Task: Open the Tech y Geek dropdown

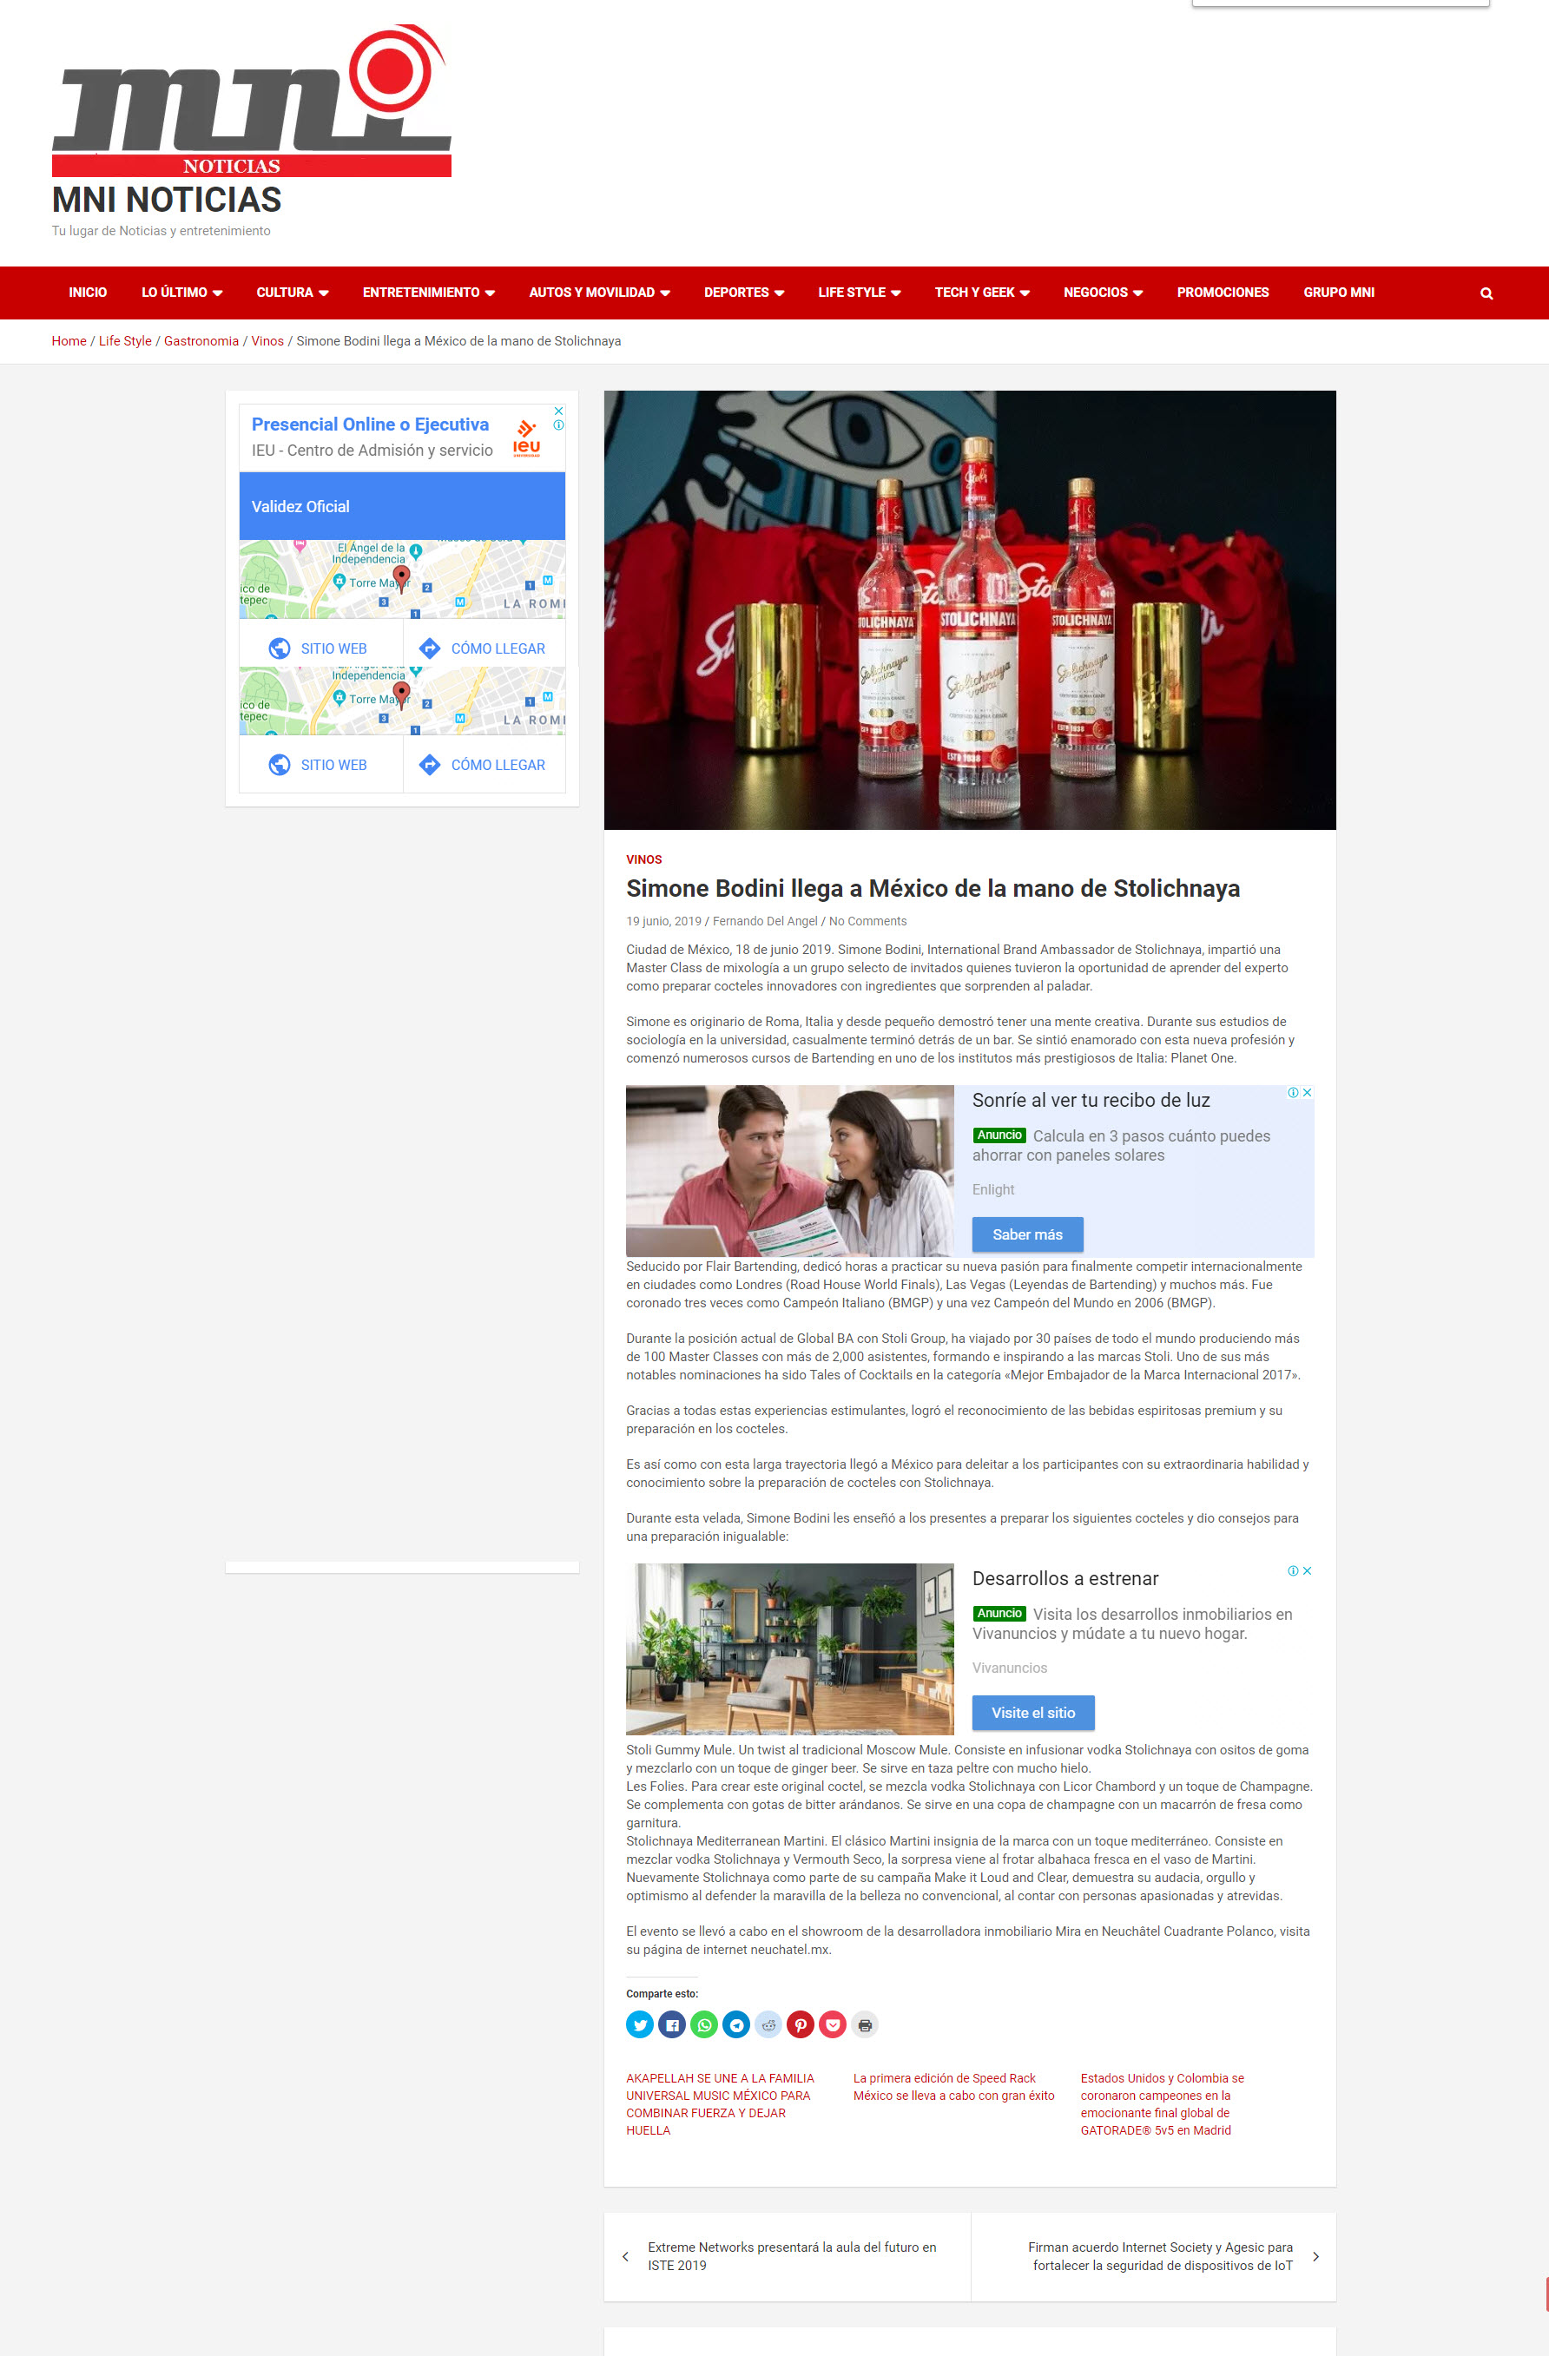Action: (980, 292)
